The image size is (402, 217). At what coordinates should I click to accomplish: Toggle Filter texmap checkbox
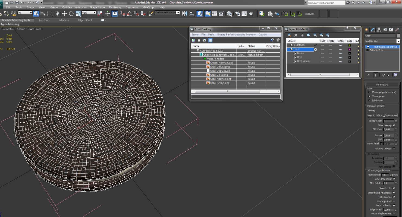coord(394,125)
